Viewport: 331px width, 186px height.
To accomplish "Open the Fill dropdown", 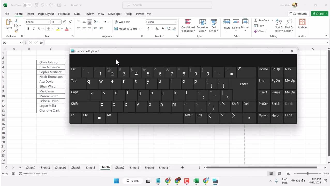I will click(259, 26).
